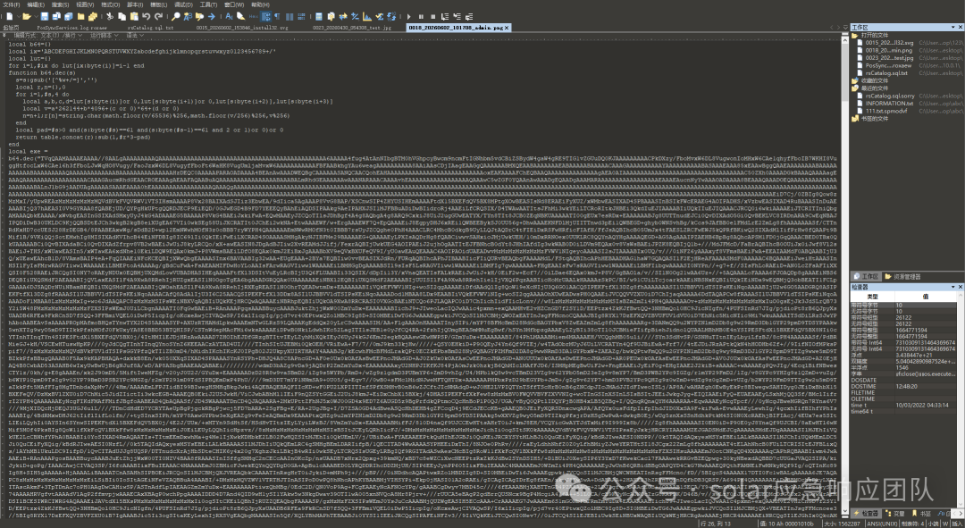Open the 起始页 start page tab
The width and height of the screenshot is (965, 528).
[x=11, y=28]
